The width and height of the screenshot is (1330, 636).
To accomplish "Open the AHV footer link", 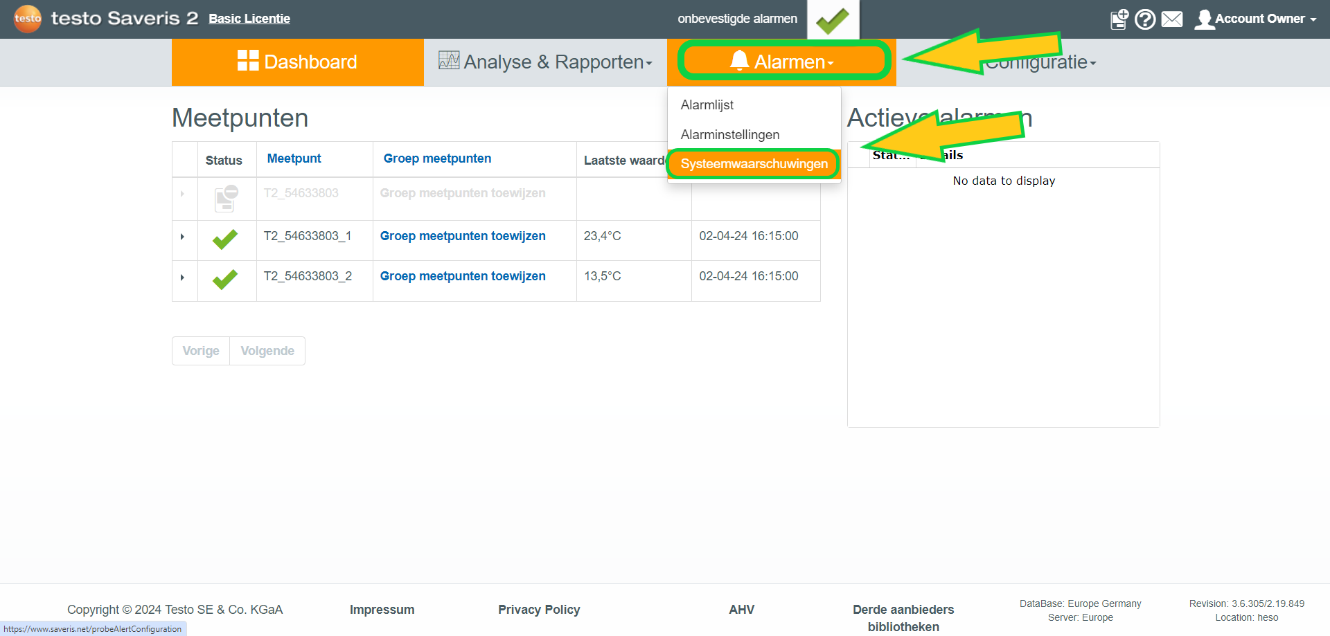I will (741, 610).
